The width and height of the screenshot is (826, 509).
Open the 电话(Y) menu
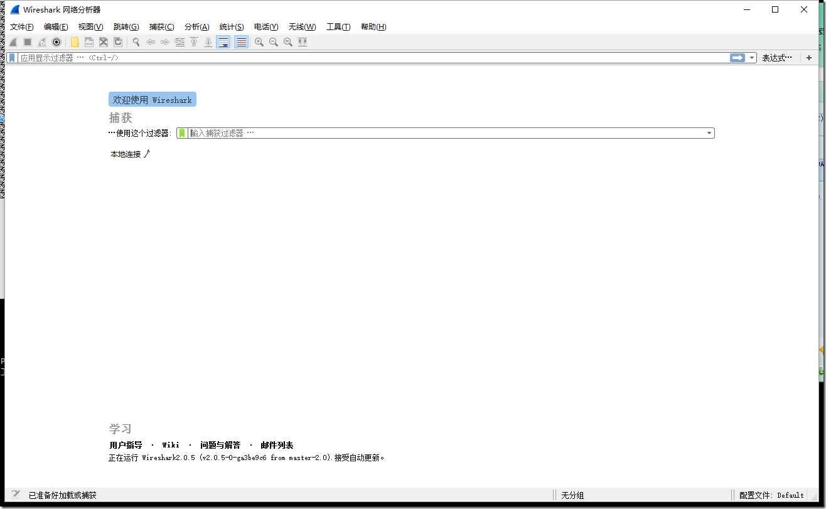click(x=266, y=27)
